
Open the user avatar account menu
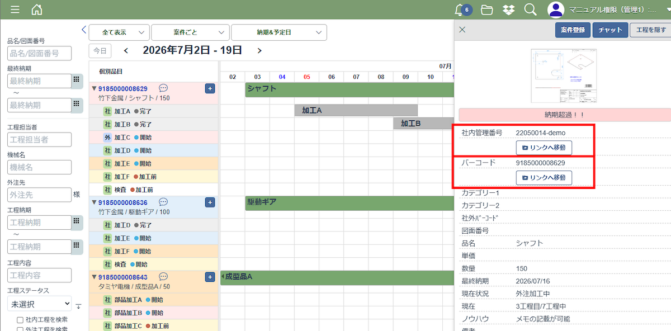pyautogui.click(x=555, y=10)
